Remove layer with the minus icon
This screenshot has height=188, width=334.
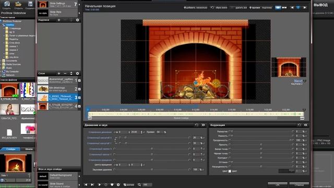click(x=65, y=73)
